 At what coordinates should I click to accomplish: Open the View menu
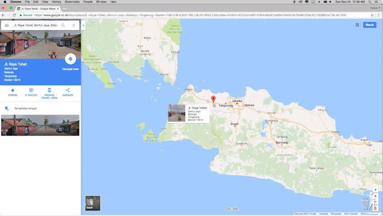coord(45,2)
